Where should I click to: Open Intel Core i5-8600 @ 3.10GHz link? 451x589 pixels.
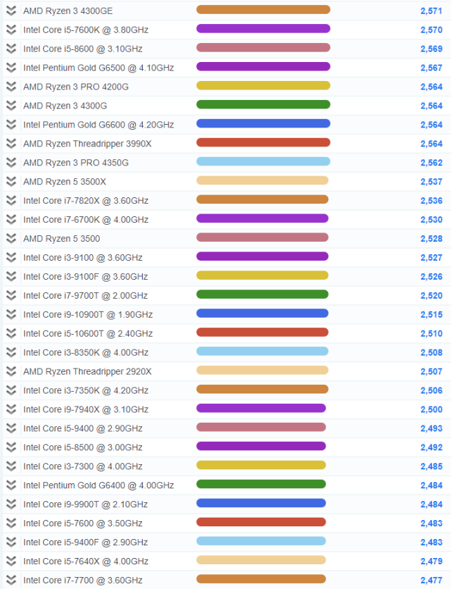point(83,49)
